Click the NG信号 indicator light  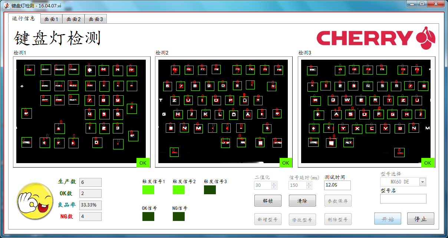point(179,216)
